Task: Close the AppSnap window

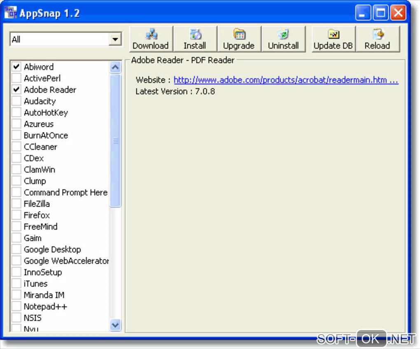Action: pyautogui.click(x=398, y=13)
